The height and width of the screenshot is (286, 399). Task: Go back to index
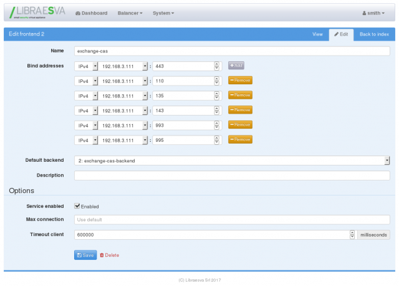pyautogui.click(x=374, y=34)
